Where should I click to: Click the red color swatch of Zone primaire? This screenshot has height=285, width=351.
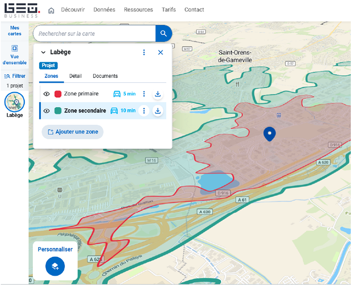57,93
